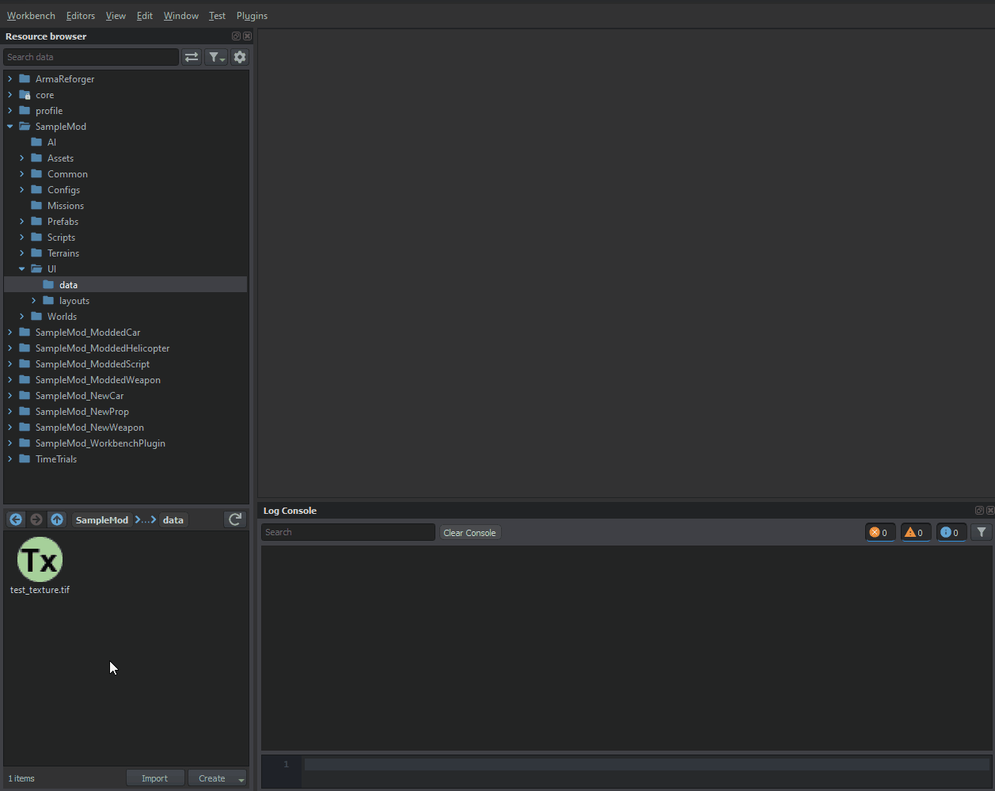The image size is (995, 791).
Task: Go back using the blue left arrow
Action: (16, 519)
